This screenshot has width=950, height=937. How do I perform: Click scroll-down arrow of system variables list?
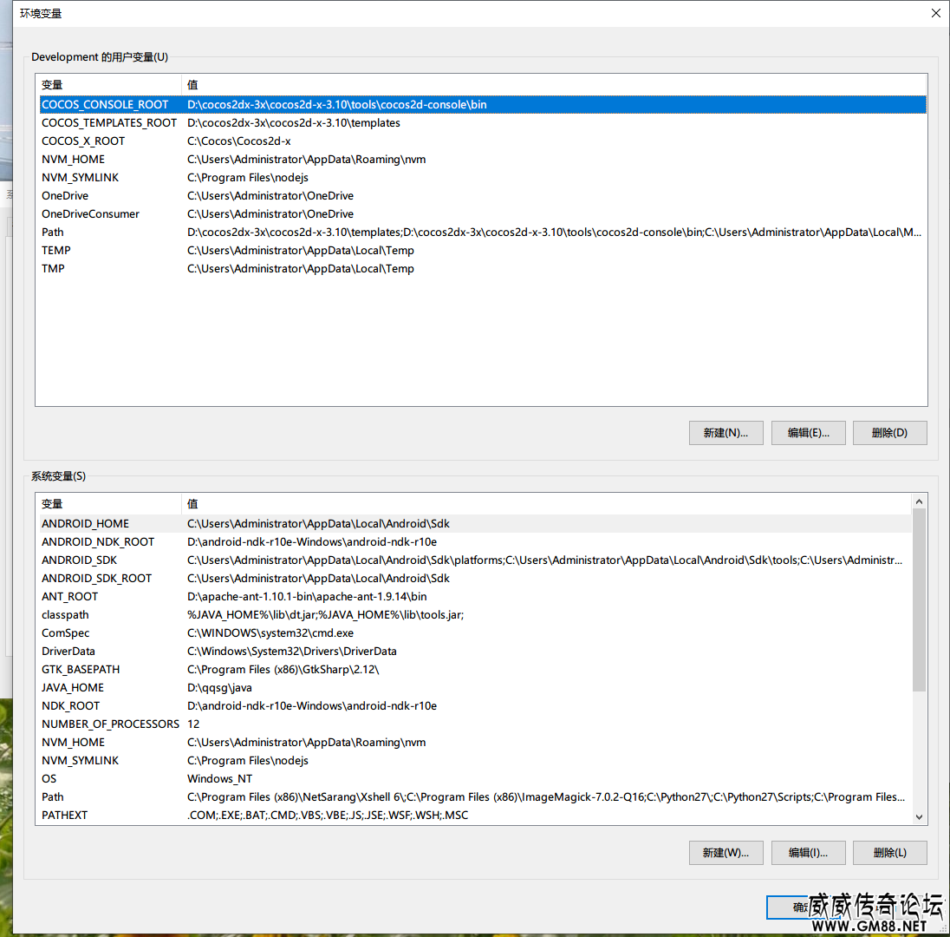click(x=919, y=816)
